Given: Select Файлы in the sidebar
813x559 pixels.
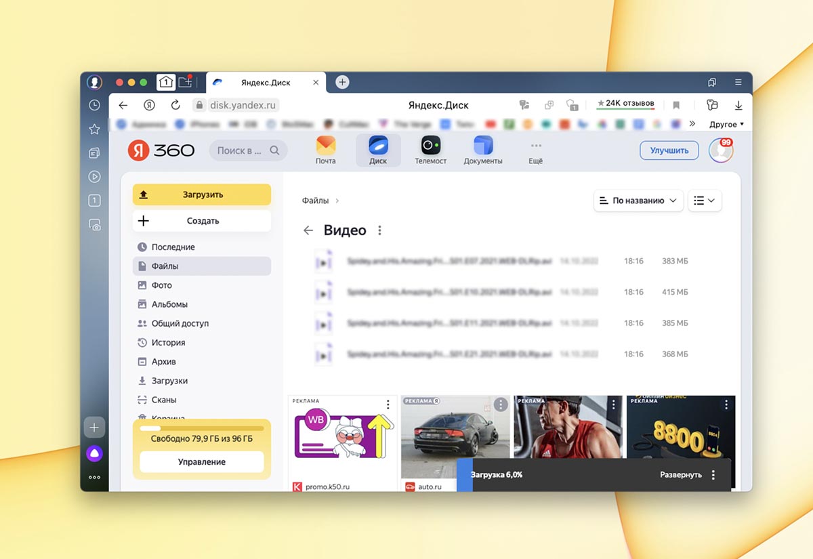Looking at the screenshot, I should tap(202, 266).
